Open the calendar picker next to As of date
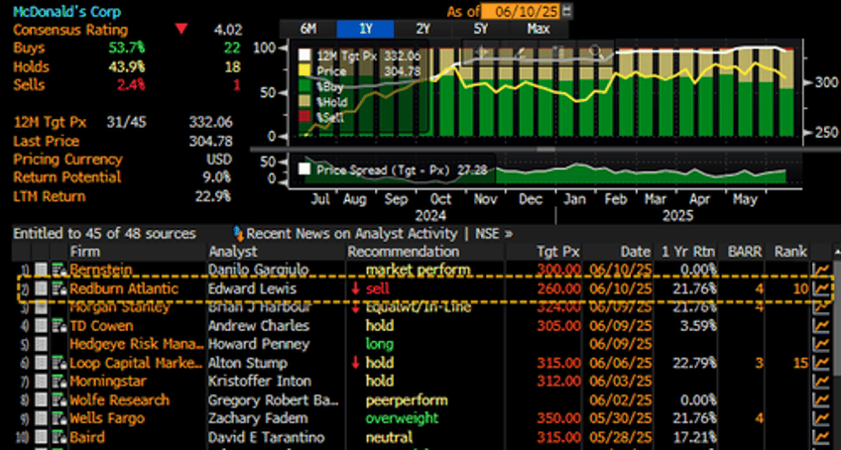The height and width of the screenshot is (450, 841). pos(567,11)
